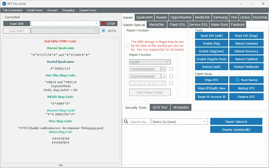Switch to the Huawei tab

pos(161,17)
